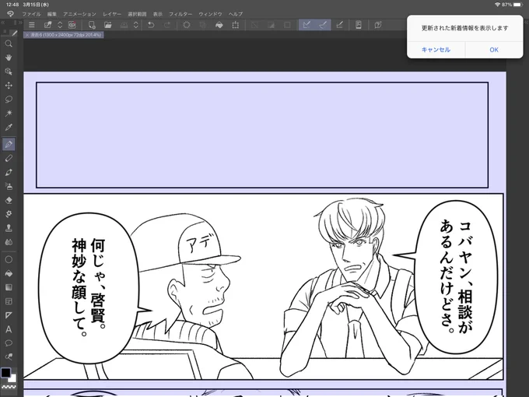Confirm the dialog with OK
The image size is (529, 397).
pyautogui.click(x=494, y=50)
